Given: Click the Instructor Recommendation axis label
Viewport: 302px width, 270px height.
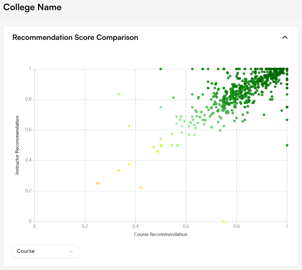Looking at the screenshot, I should pyautogui.click(x=17, y=145).
